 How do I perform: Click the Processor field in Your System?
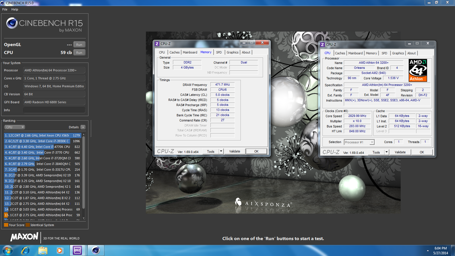point(54,70)
